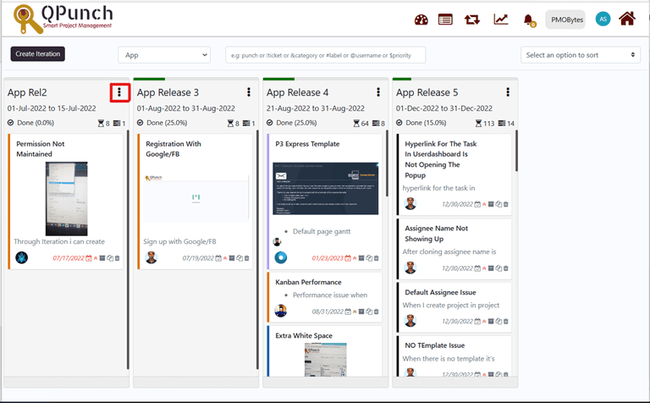
Task: Open the sort options dropdown
Action: [x=581, y=55]
